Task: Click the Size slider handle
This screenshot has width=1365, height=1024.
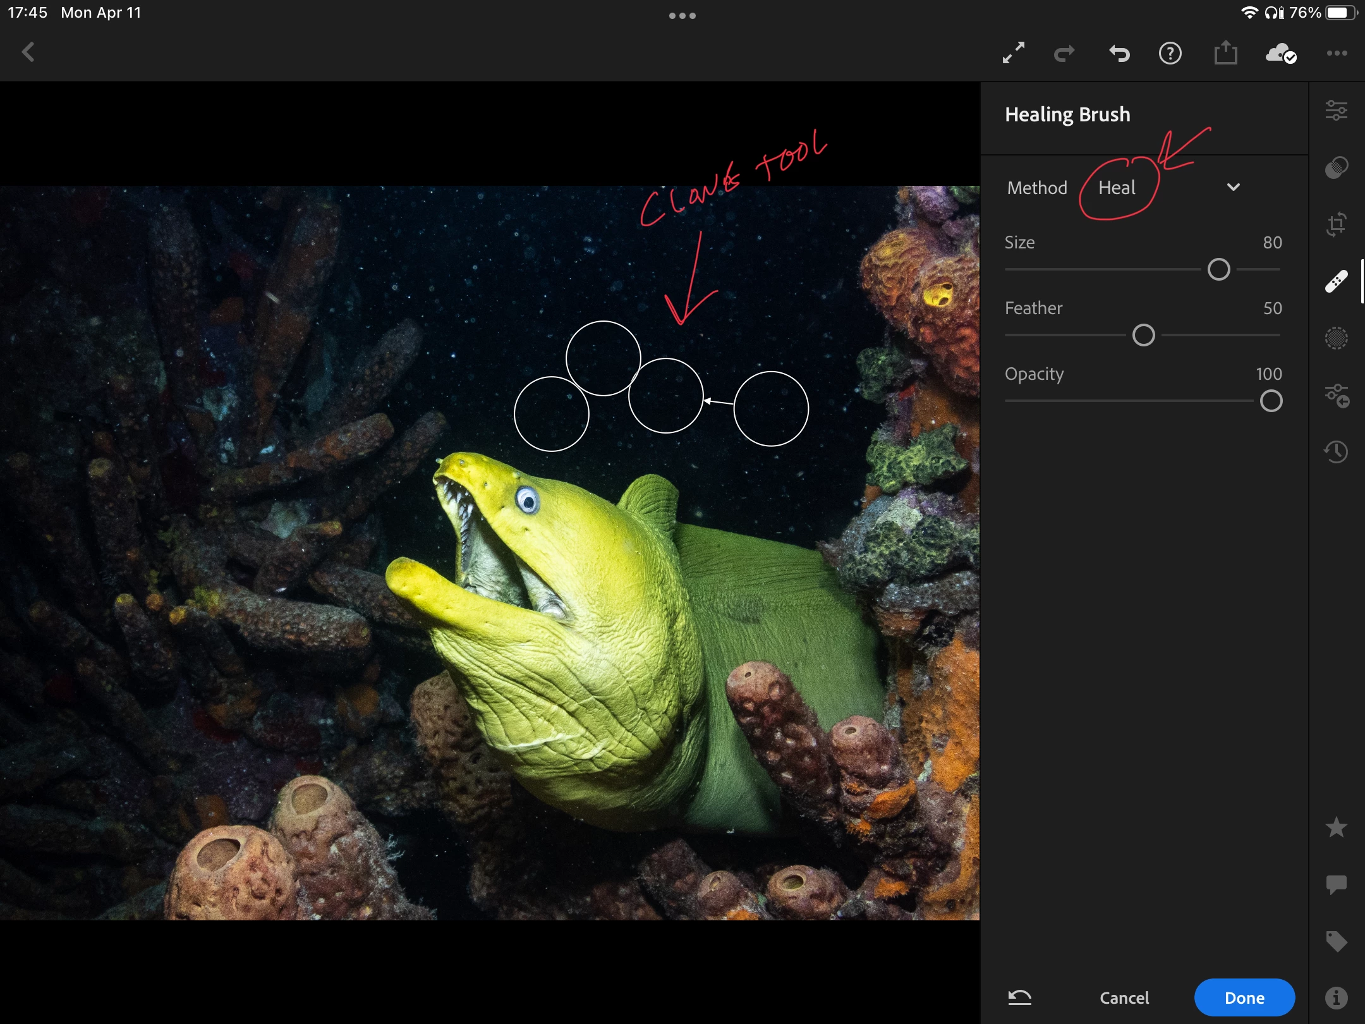Action: pyautogui.click(x=1218, y=270)
